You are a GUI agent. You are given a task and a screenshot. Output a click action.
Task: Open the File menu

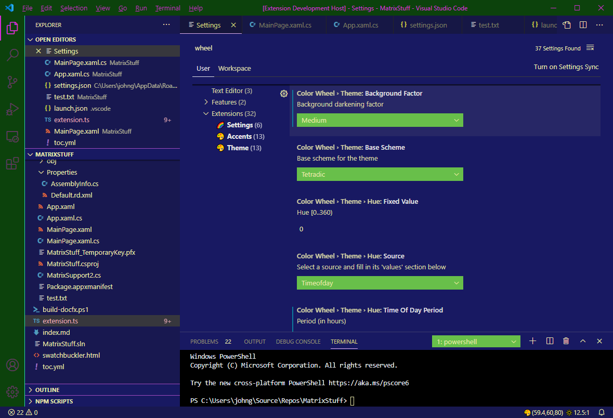(28, 8)
